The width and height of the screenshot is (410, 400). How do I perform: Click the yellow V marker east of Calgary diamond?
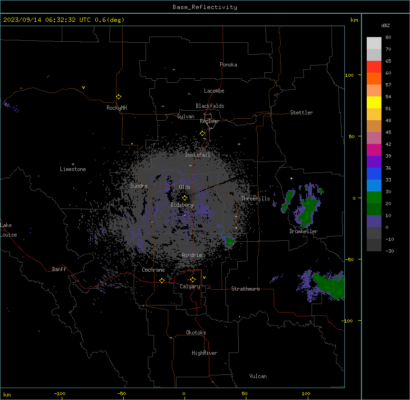[x=204, y=277]
